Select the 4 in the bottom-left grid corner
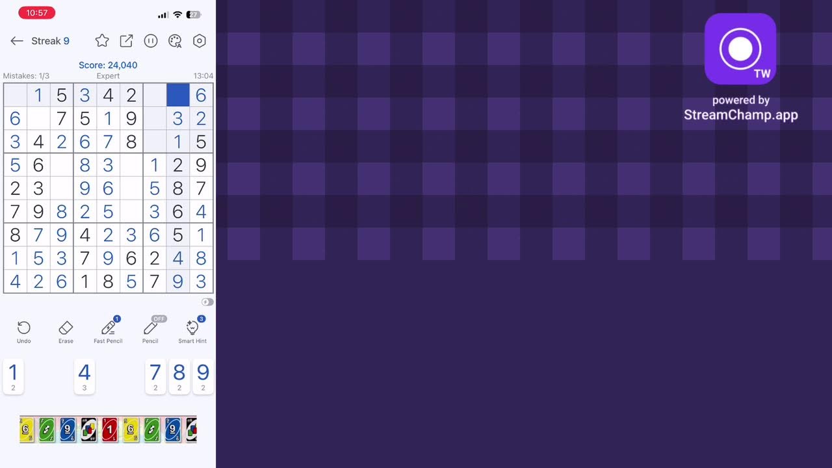Screen dimensions: 832x468 [x=15, y=281]
